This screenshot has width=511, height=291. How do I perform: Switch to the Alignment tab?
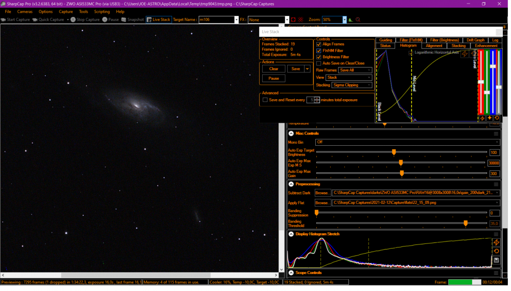[434, 46]
